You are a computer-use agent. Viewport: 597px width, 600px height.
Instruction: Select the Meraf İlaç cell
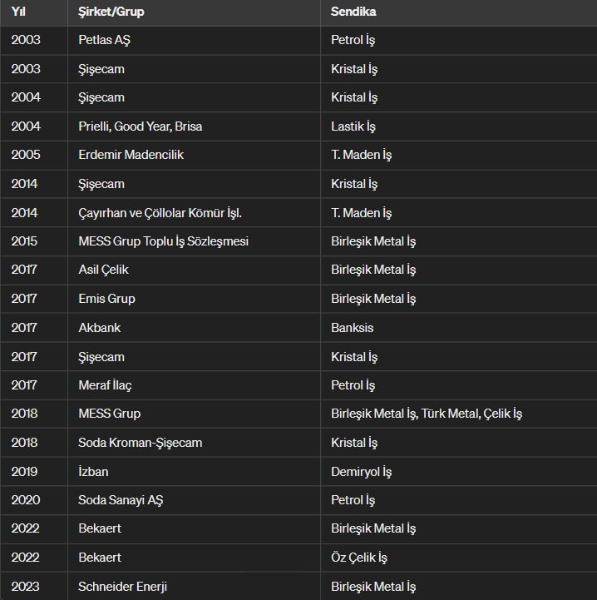pyautogui.click(x=105, y=385)
